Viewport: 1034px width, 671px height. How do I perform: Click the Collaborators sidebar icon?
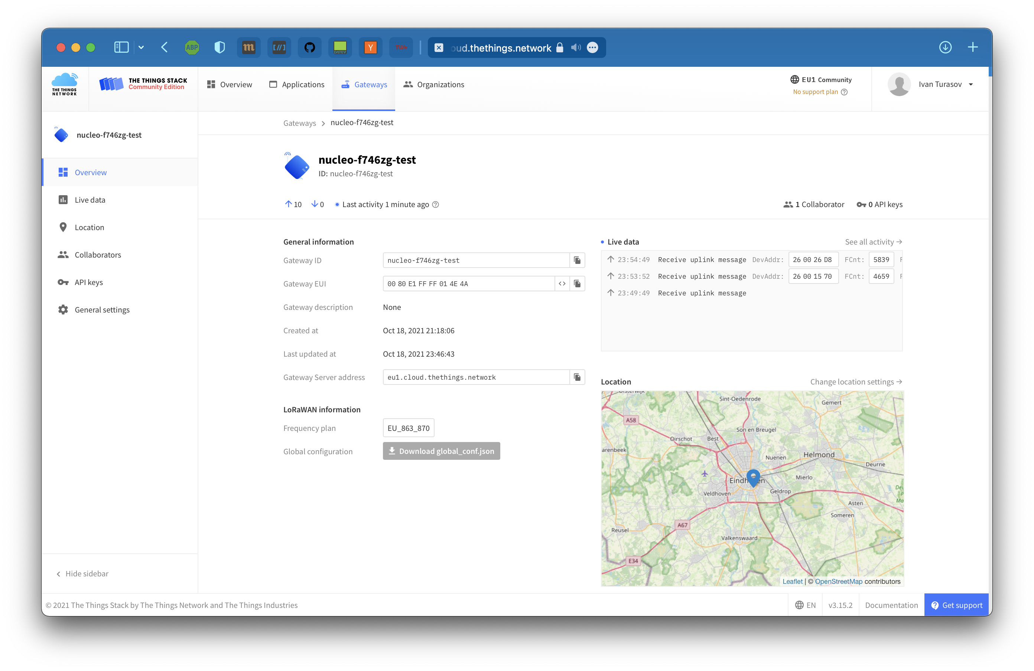tap(63, 255)
